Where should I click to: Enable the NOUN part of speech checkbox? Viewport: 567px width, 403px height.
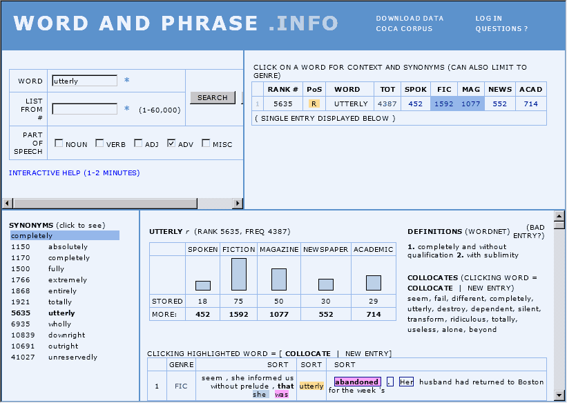[x=59, y=144]
